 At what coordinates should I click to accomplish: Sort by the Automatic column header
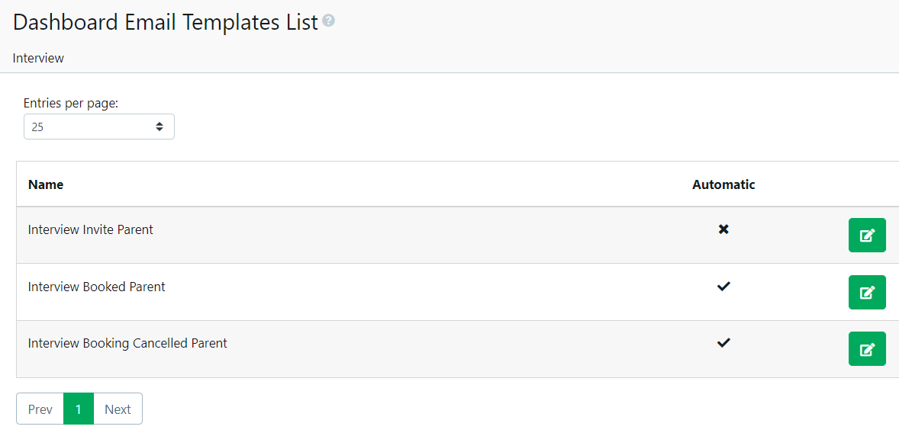[x=723, y=184]
